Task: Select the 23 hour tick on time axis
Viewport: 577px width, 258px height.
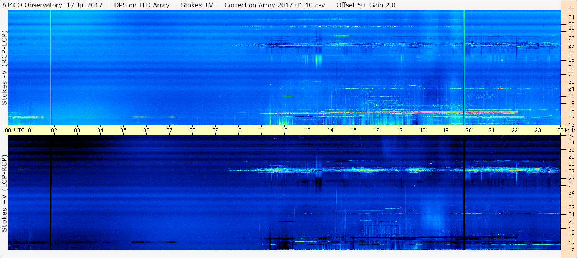Action: point(538,130)
